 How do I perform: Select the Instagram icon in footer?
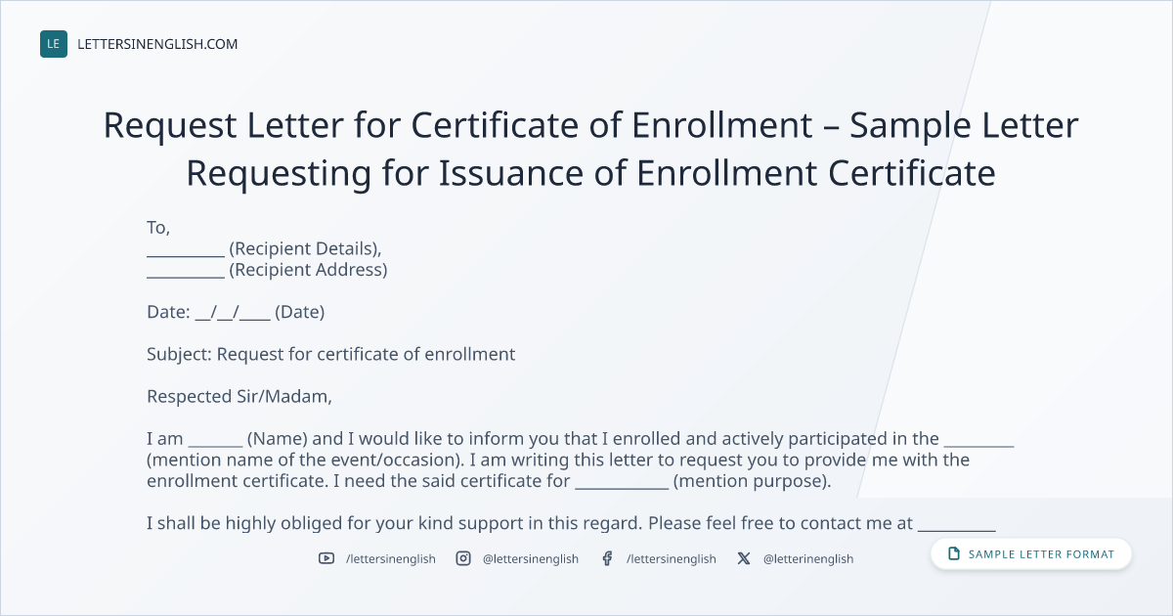tap(463, 558)
